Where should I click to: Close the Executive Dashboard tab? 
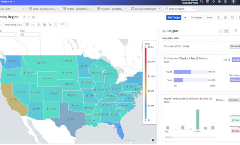tap(160, 9)
